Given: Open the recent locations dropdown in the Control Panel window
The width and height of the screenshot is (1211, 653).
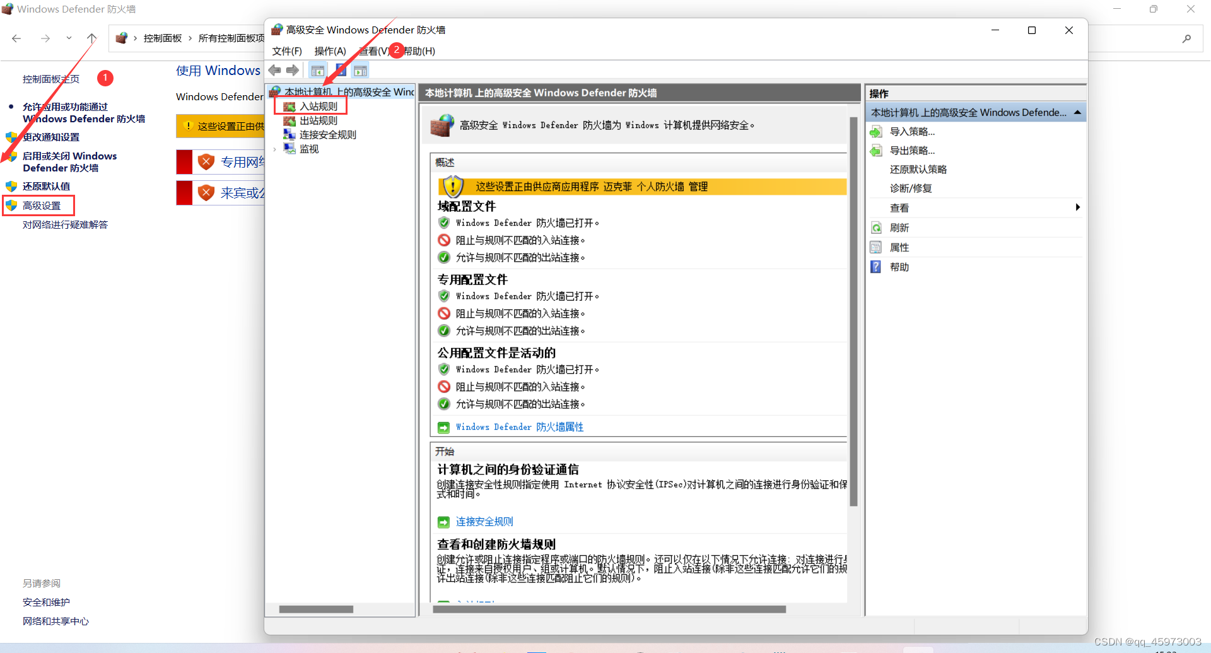Looking at the screenshot, I should (69, 38).
